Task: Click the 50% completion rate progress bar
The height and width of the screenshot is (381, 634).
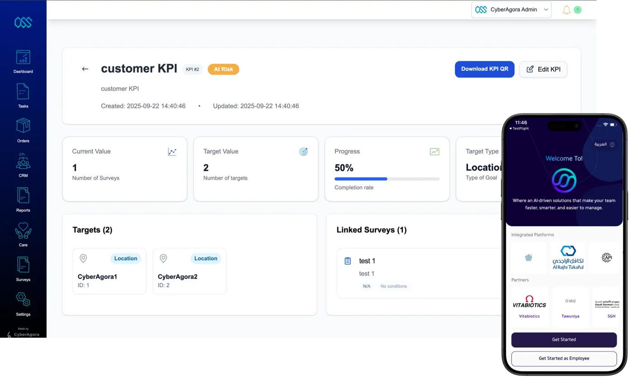Action: click(x=387, y=178)
